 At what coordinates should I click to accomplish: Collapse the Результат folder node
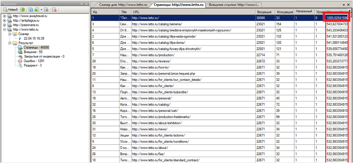(10, 43)
